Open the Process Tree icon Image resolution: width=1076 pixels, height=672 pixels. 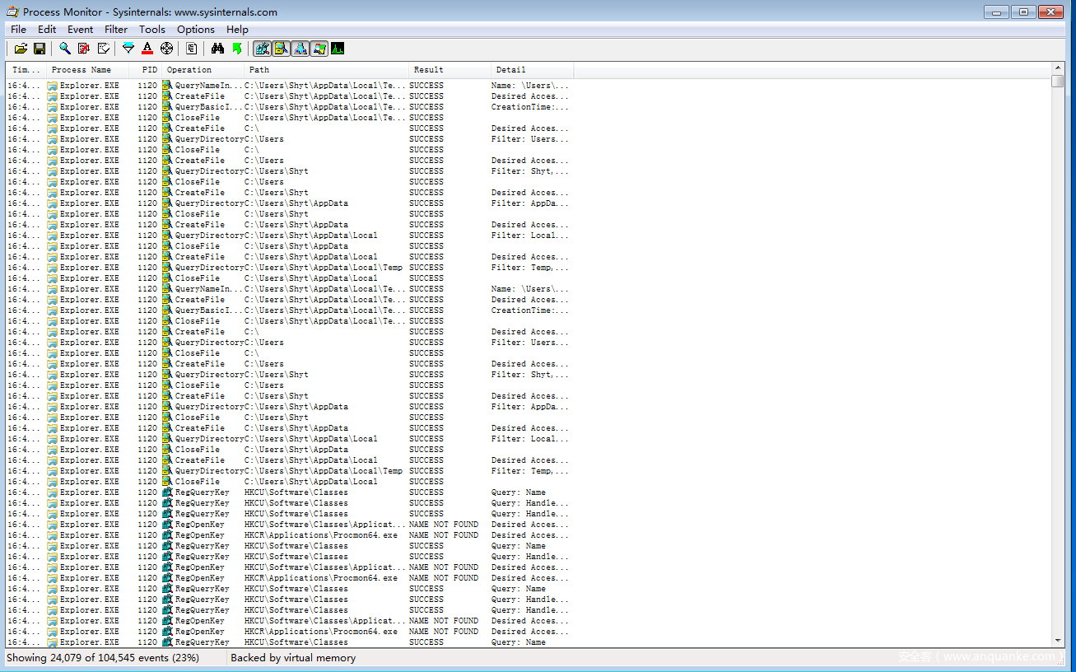pyautogui.click(x=192, y=49)
